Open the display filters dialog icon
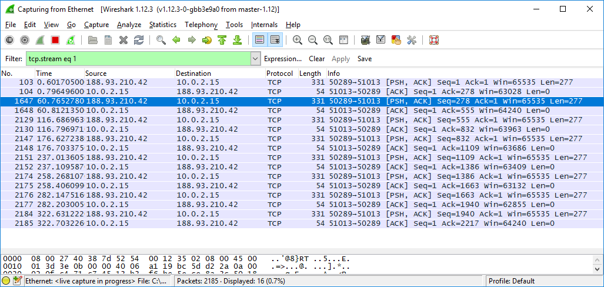604x287 pixels. click(381, 39)
